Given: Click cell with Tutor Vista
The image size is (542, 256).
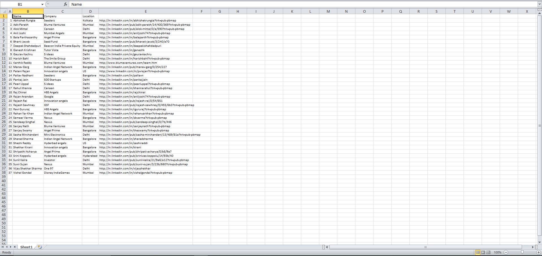Looking at the screenshot, I should [63, 50].
